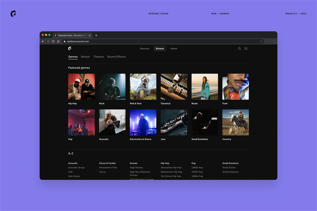Open the Sound Effects sub-tab

pyautogui.click(x=116, y=57)
